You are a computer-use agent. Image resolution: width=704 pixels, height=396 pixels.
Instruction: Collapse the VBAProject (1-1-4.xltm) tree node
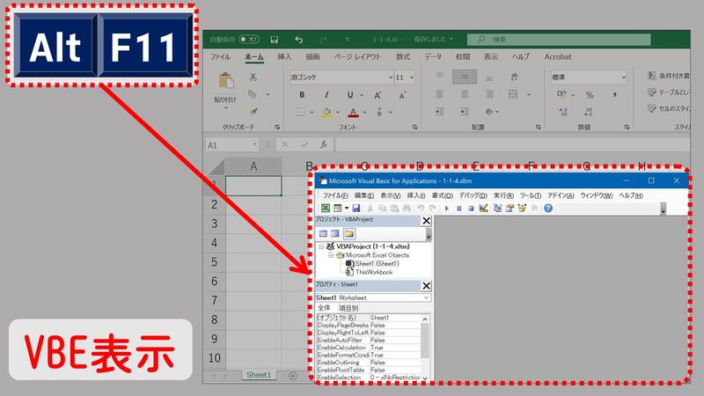321,246
